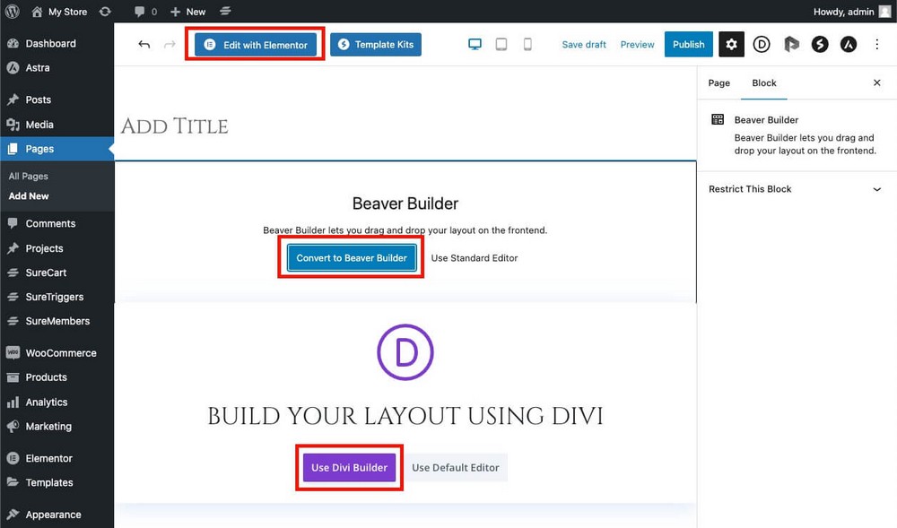Go to Posts
The height and width of the screenshot is (528, 897).
coord(57,100)
